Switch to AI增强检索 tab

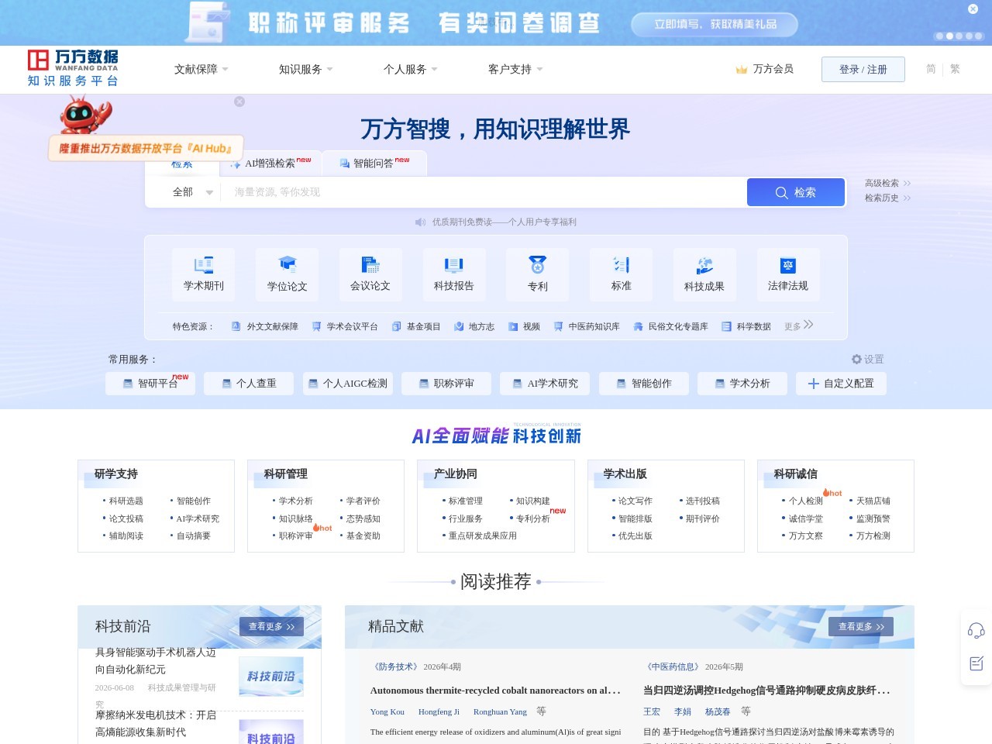point(270,164)
